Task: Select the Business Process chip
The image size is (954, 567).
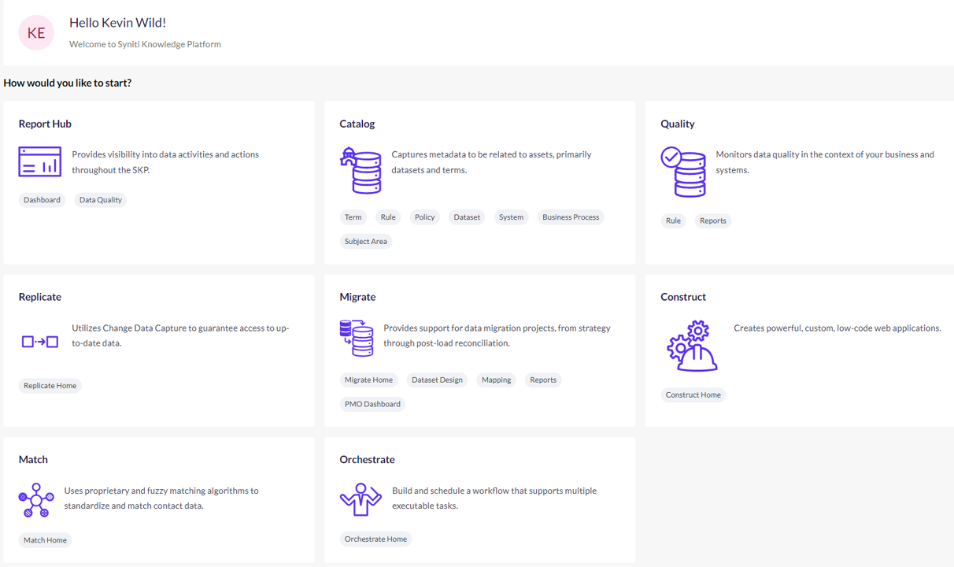Action: [x=570, y=217]
